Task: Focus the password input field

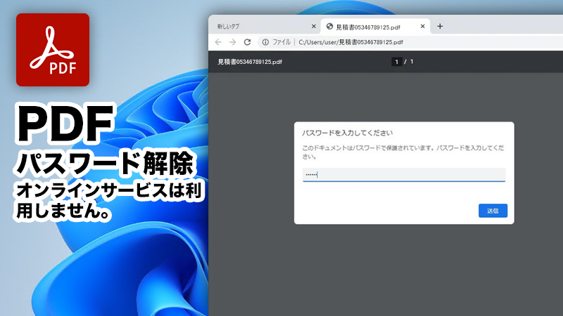Action: (x=404, y=175)
